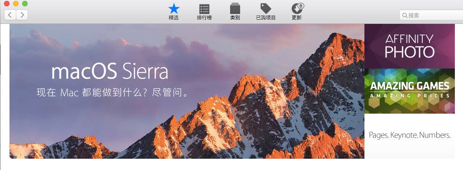Maximize window with the green button
Image resolution: width=463 pixels, height=170 pixels.
coord(25,4)
